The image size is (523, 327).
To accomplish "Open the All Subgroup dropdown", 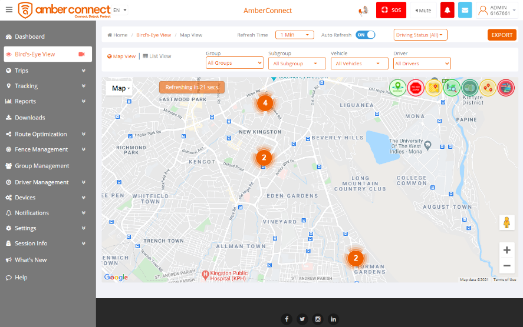I will point(297,64).
